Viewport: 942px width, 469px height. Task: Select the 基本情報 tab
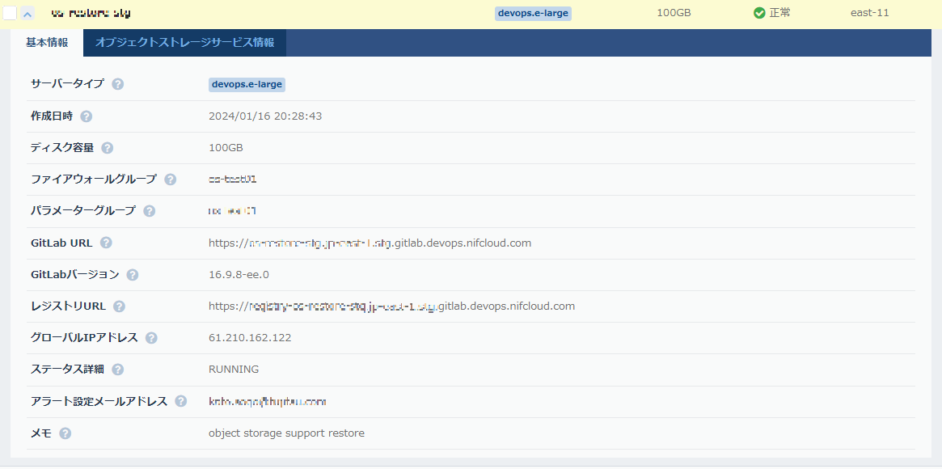pyautogui.click(x=47, y=43)
